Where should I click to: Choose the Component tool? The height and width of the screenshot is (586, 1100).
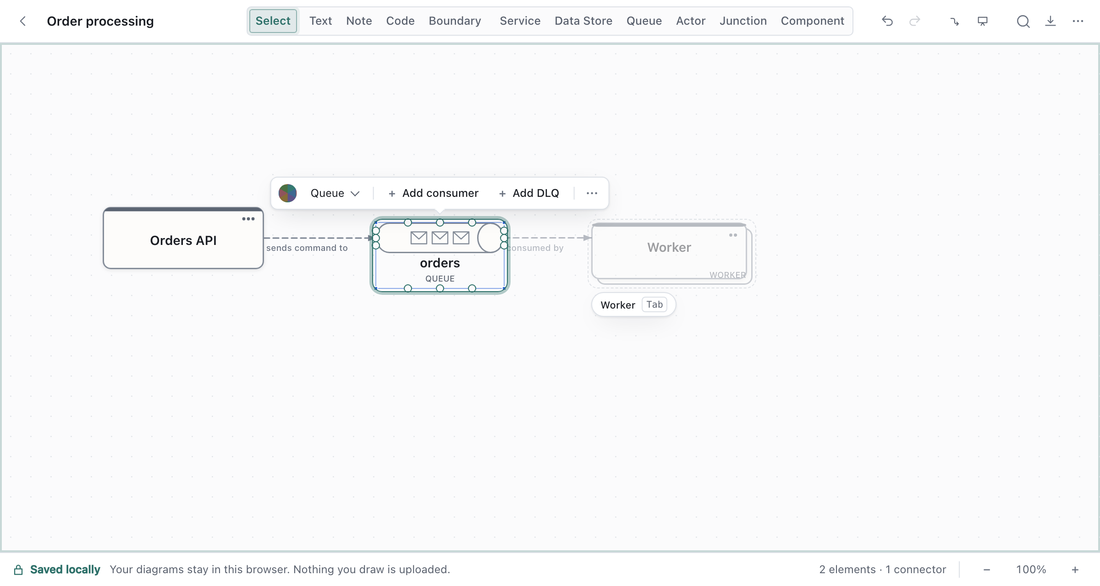pos(813,21)
